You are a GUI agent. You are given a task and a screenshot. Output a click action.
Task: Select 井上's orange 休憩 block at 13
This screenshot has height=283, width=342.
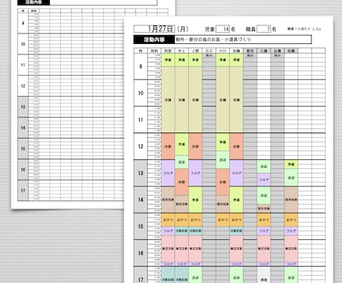coord(181,182)
